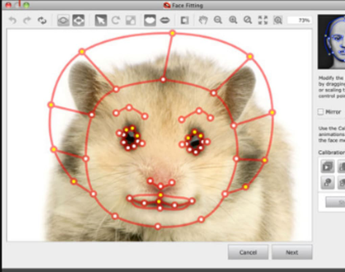Select the peak point of the right eyebrow
Viewport: 345px width, 272px height.
pos(199,111)
